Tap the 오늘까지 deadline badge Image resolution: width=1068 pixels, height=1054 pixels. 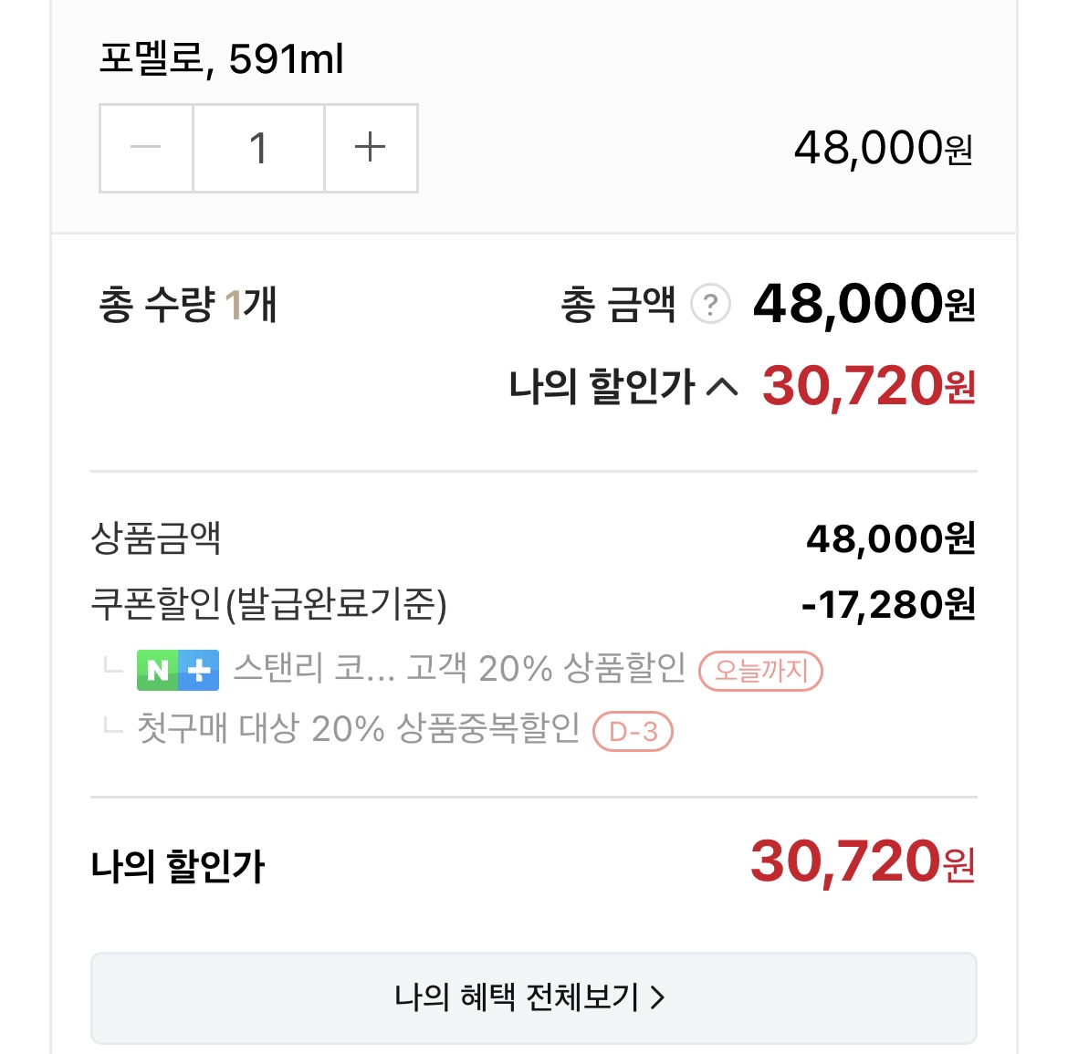click(x=760, y=671)
